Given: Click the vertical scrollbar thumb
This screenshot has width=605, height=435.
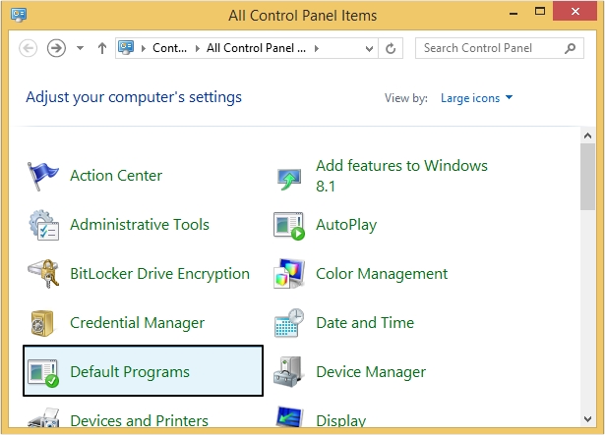Looking at the screenshot, I should [x=587, y=177].
